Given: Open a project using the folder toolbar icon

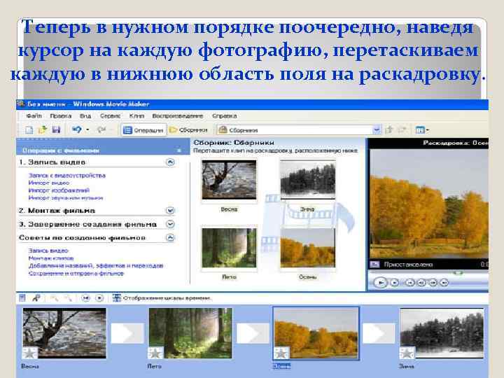Looking at the screenshot, I should (43, 130).
